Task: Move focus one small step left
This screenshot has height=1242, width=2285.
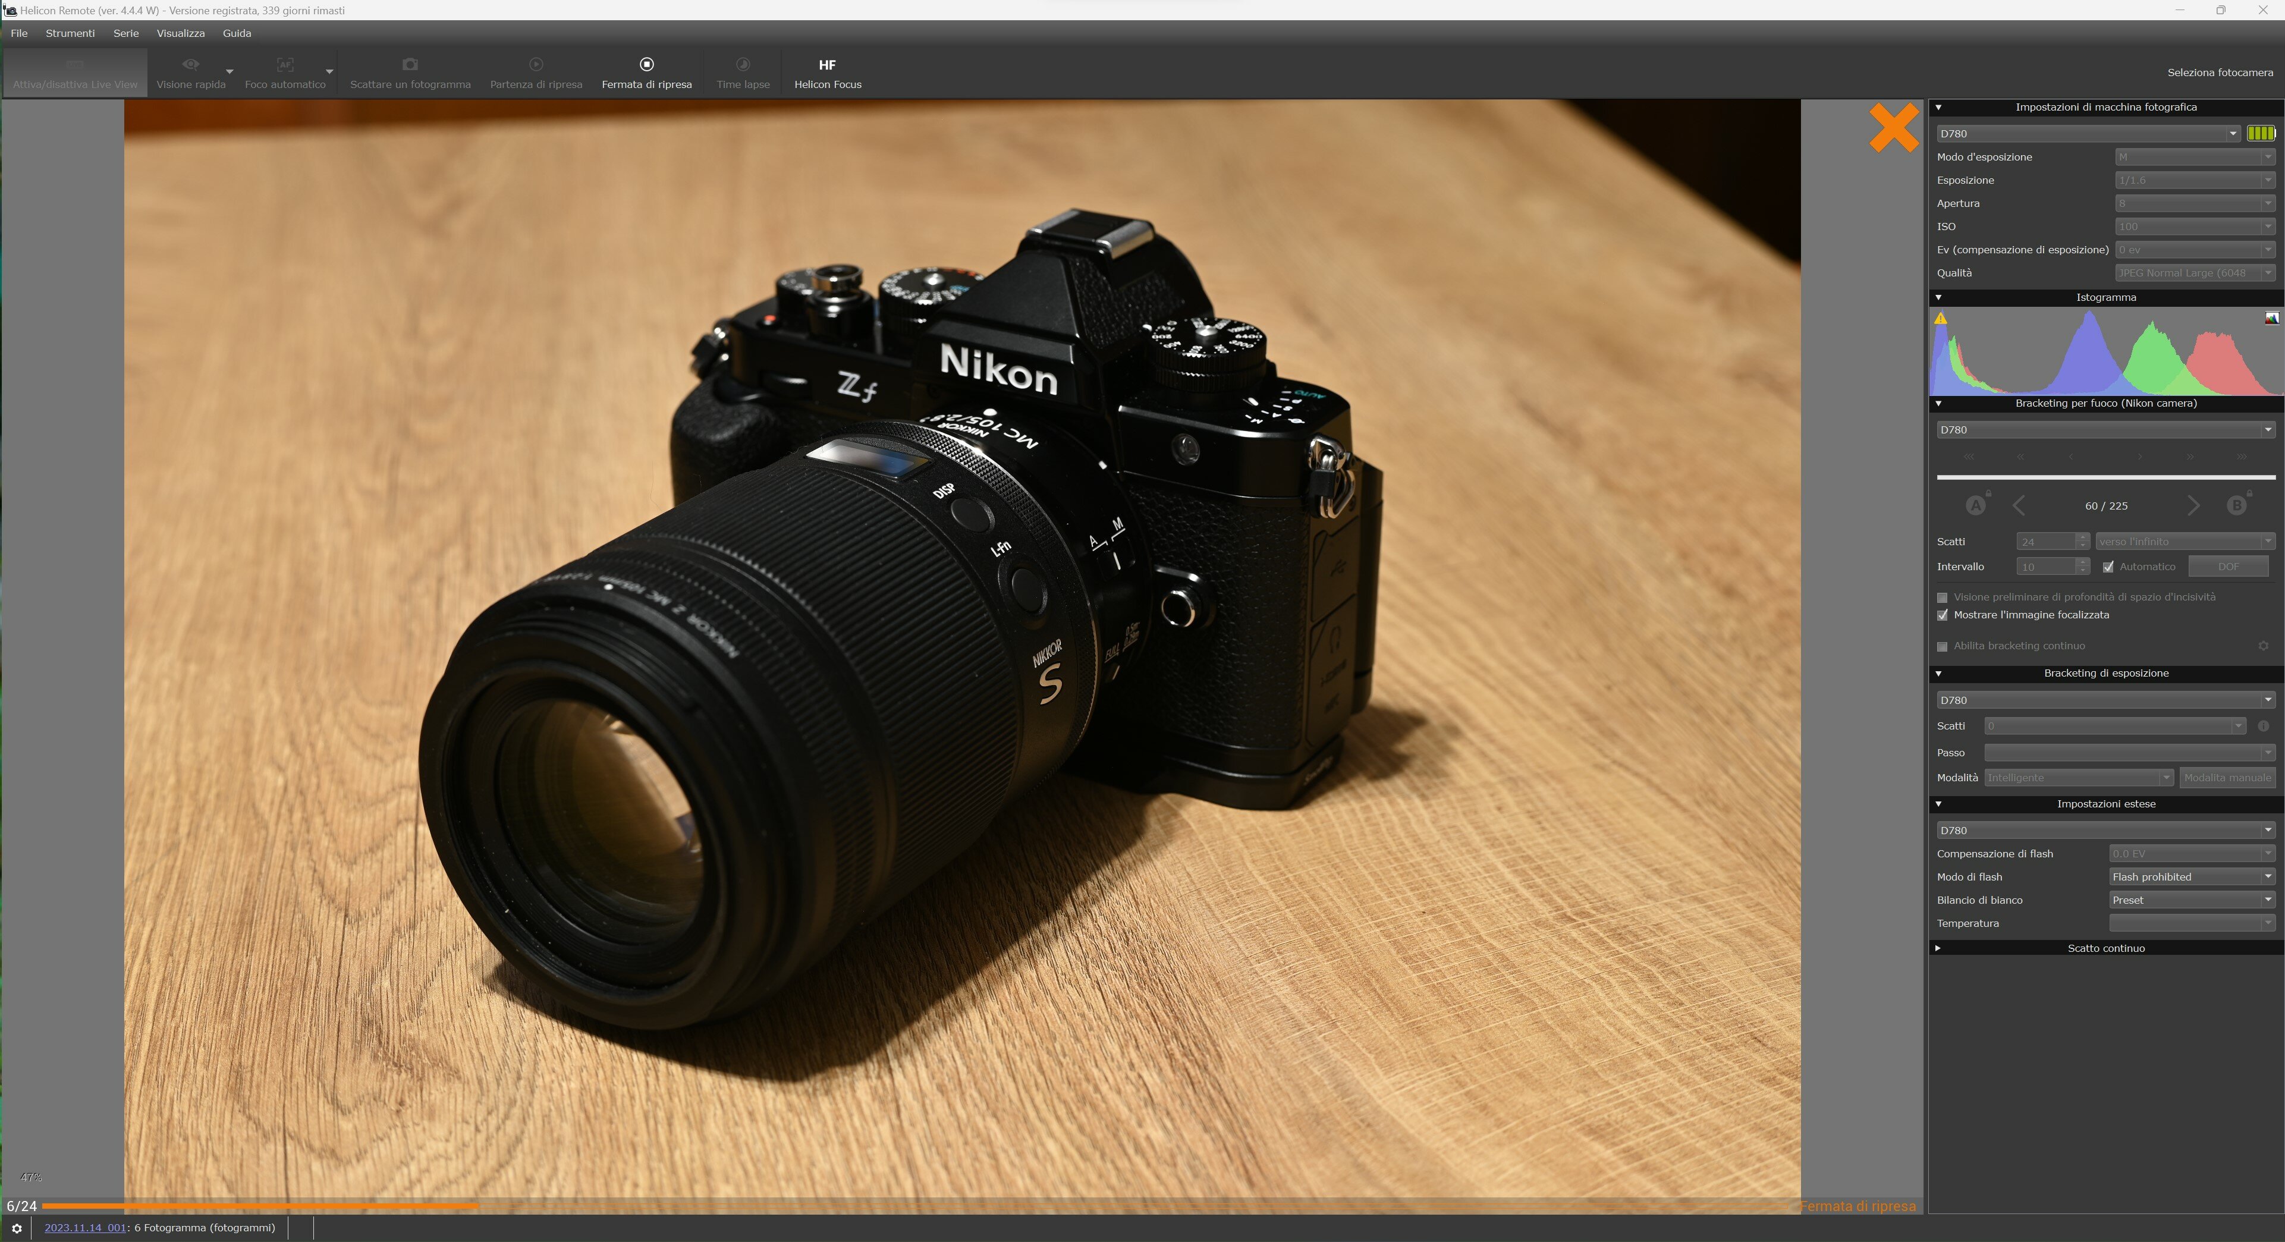Action: 2070,457
